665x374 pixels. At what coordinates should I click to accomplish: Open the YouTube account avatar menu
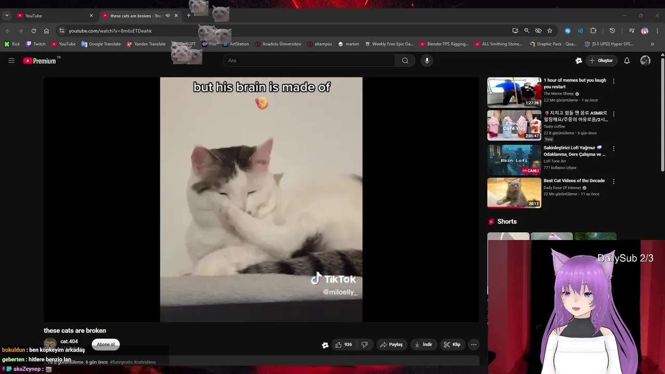(645, 61)
